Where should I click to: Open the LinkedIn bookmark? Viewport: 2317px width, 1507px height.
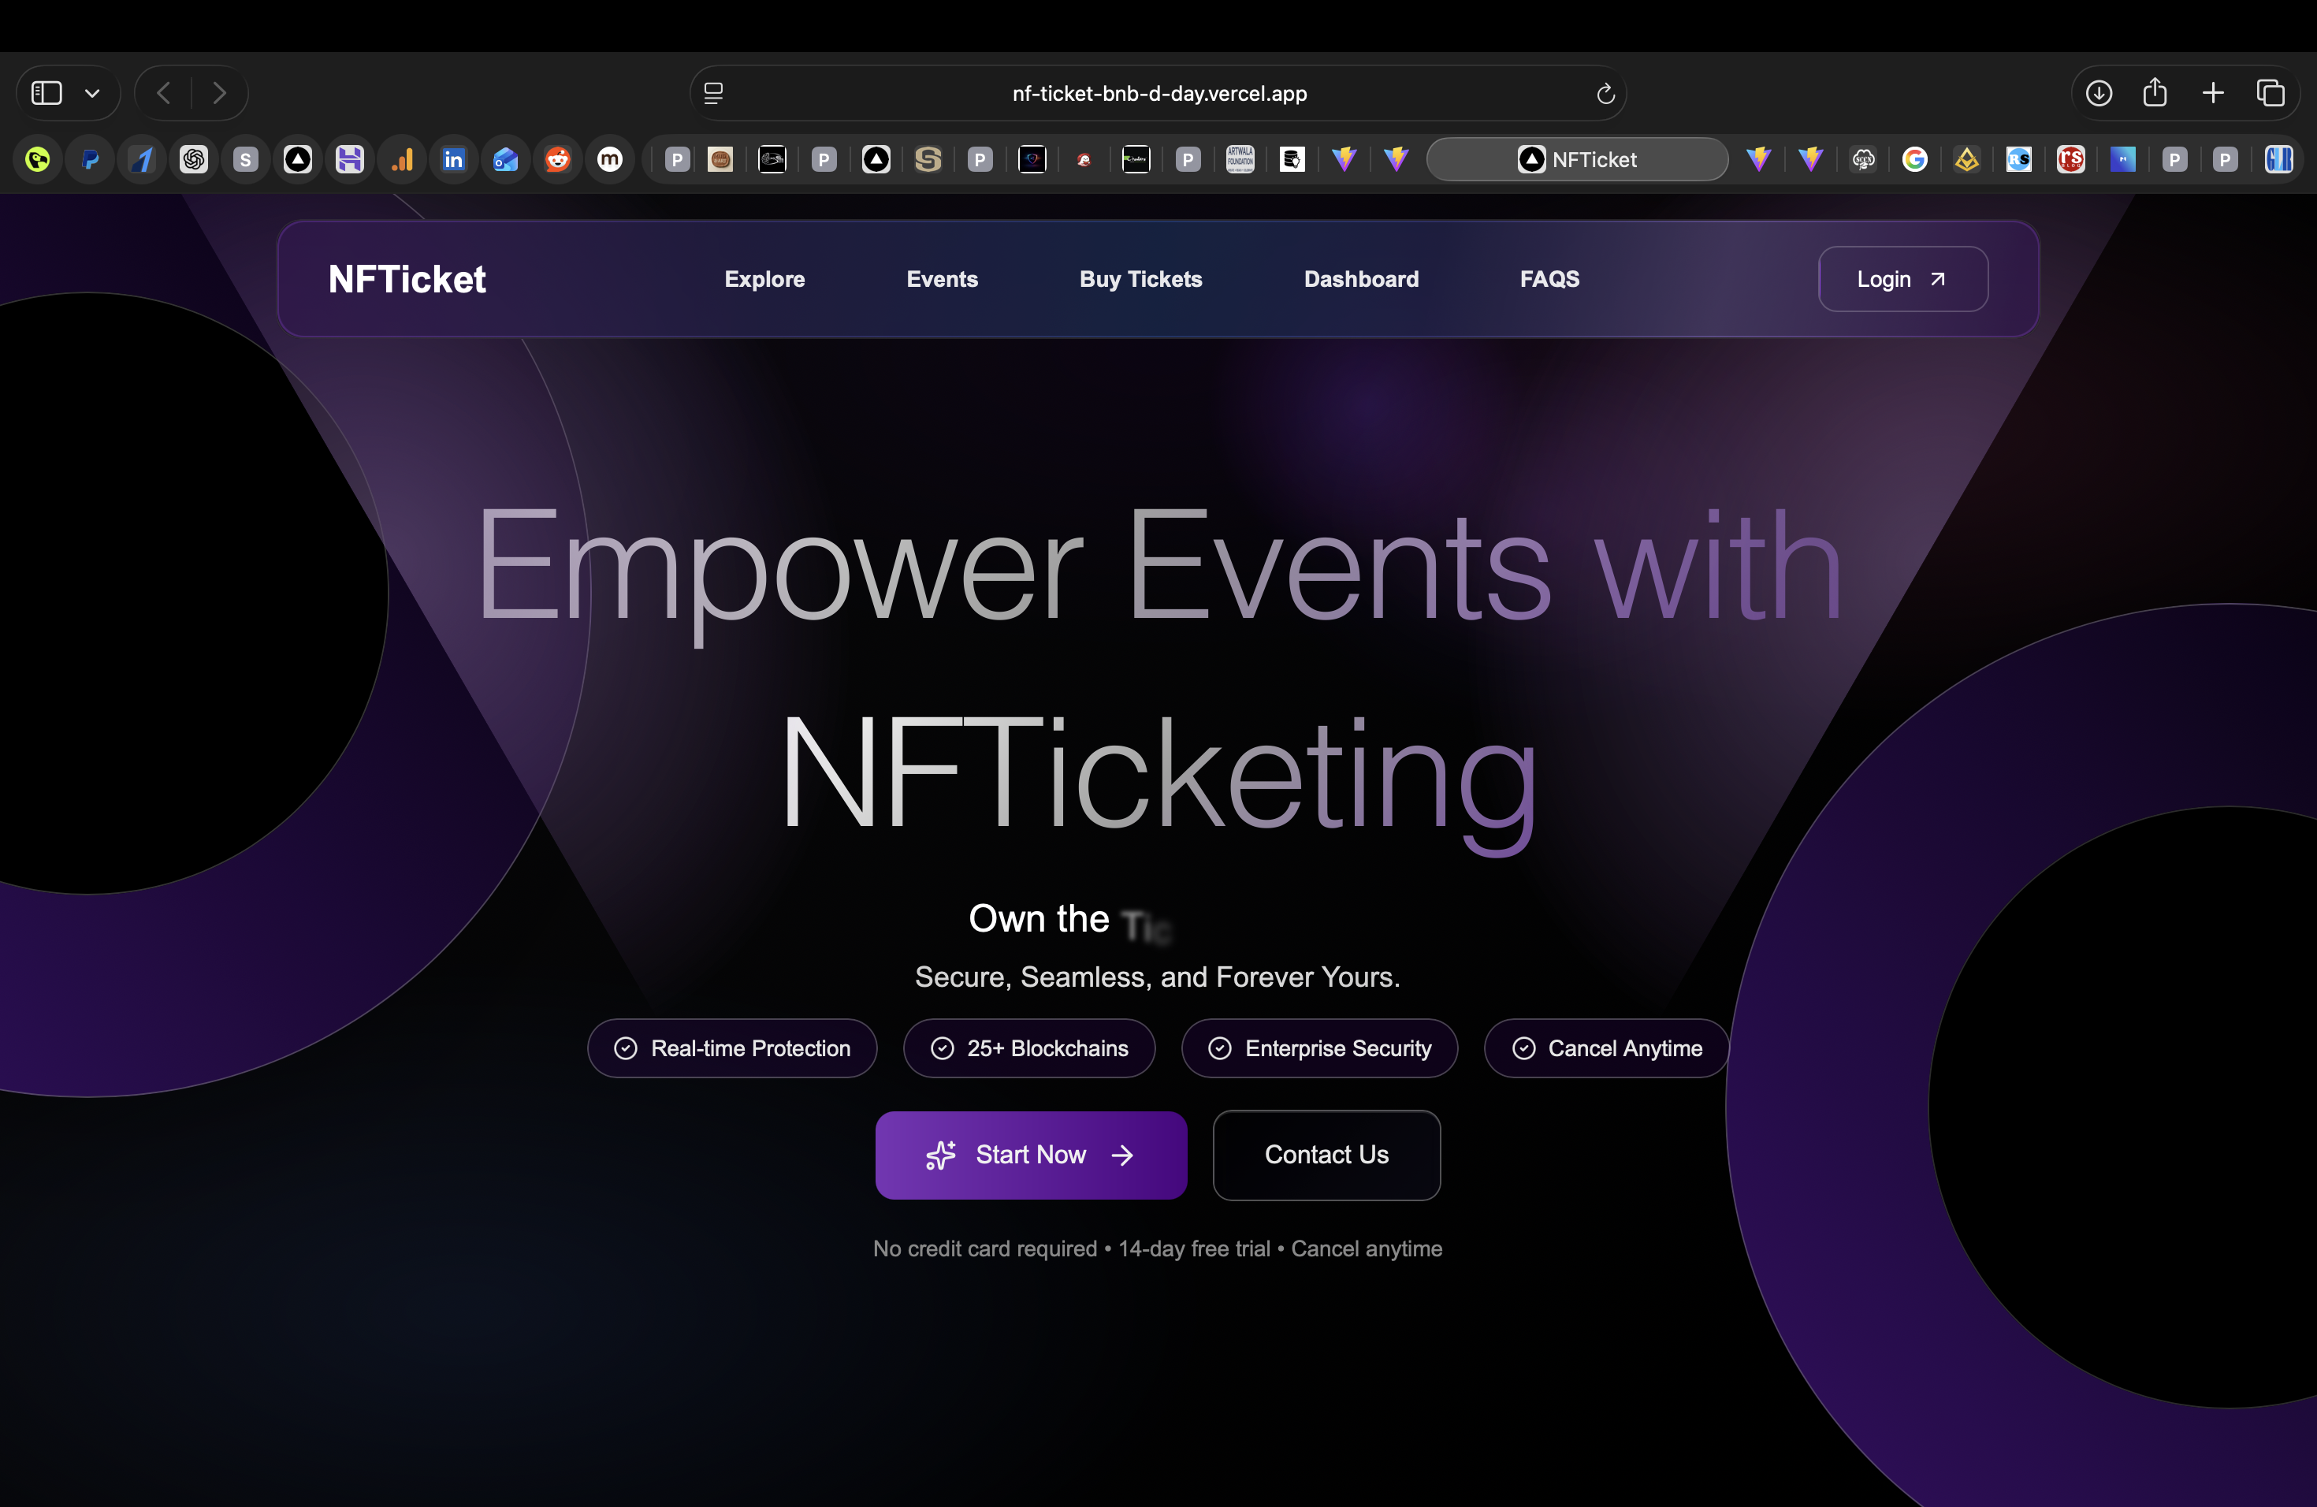(454, 158)
